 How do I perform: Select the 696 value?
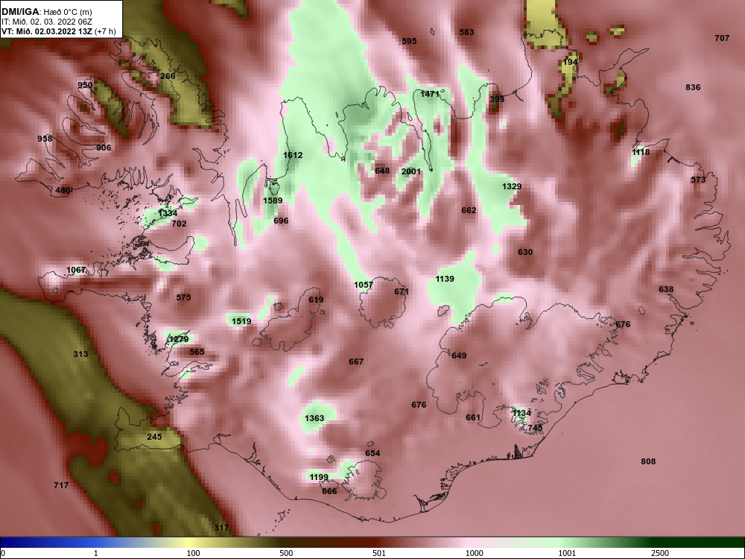pos(281,221)
